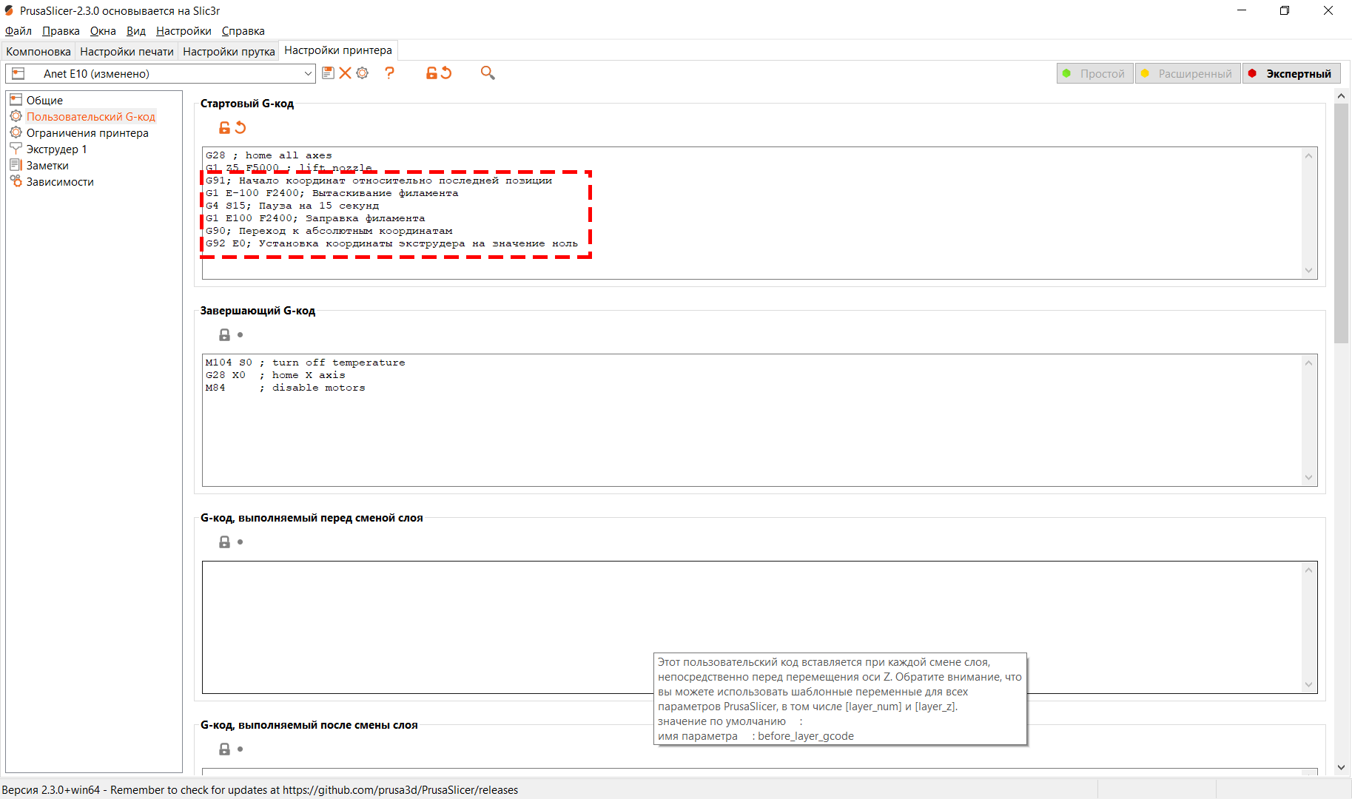Click the unlocked padlock under Стартовый G-код
Image resolution: width=1352 pixels, height=799 pixels.
pyautogui.click(x=224, y=128)
